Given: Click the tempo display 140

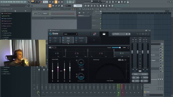Looking at the screenshot, I should coord(45,2).
